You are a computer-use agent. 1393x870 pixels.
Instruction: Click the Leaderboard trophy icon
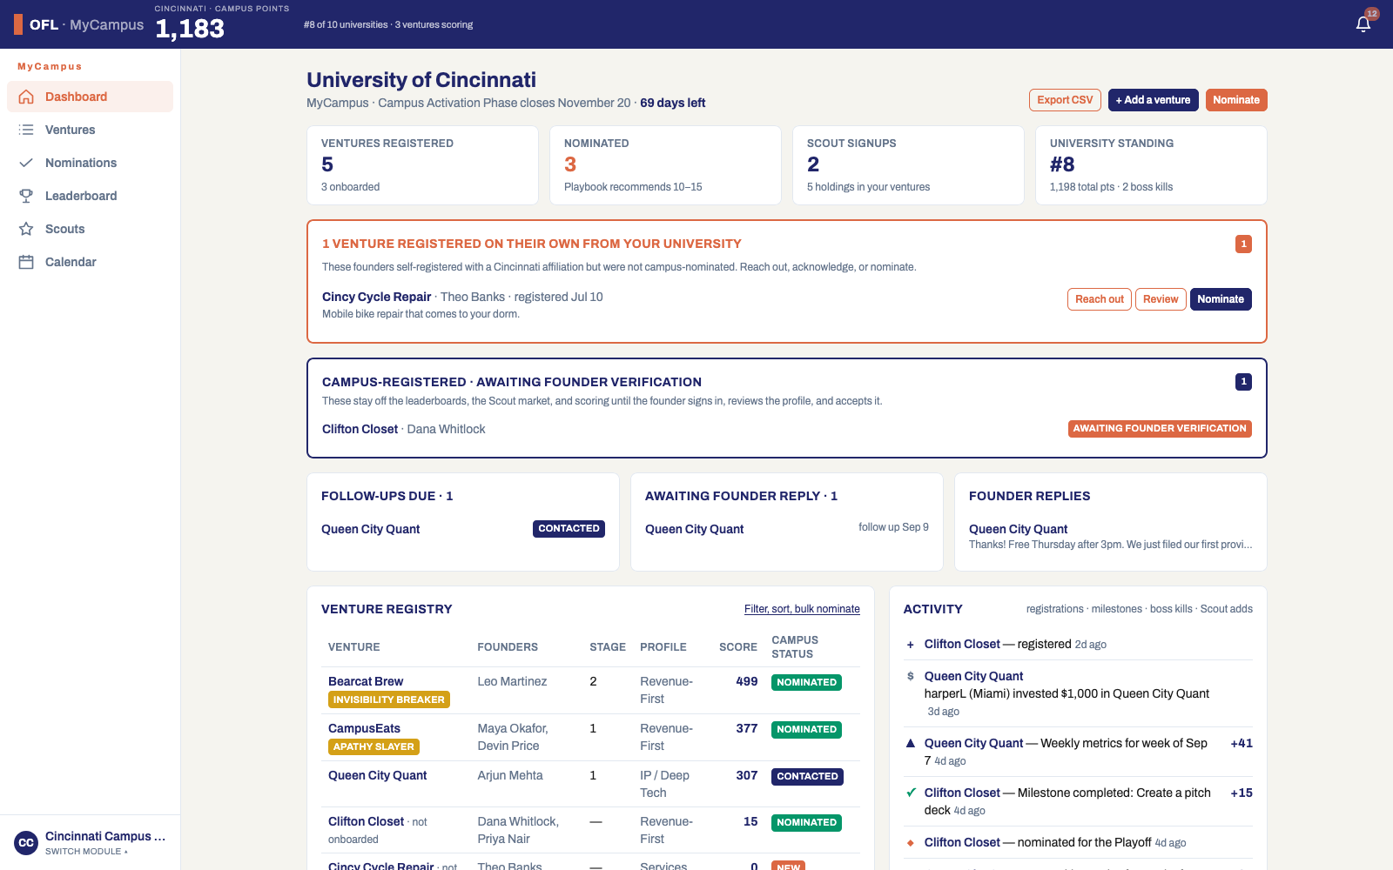(x=26, y=196)
